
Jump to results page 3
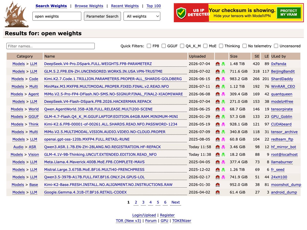(143, 202)
